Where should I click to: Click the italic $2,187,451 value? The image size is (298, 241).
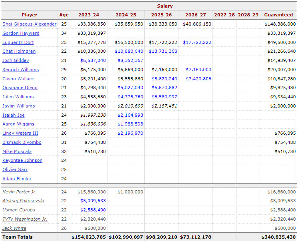[x=165, y=106]
